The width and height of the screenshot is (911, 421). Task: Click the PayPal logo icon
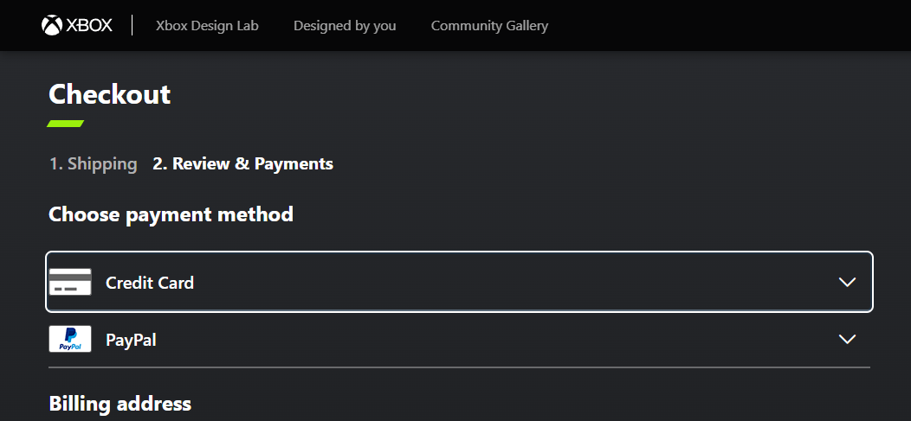coord(70,339)
